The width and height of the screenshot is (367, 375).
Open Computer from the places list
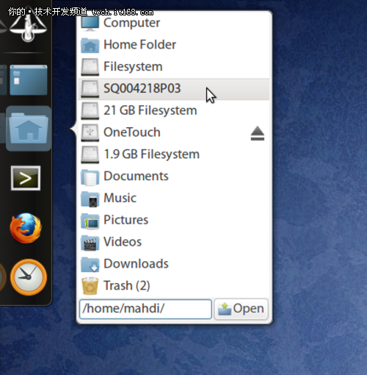click(x=174, y=23)
